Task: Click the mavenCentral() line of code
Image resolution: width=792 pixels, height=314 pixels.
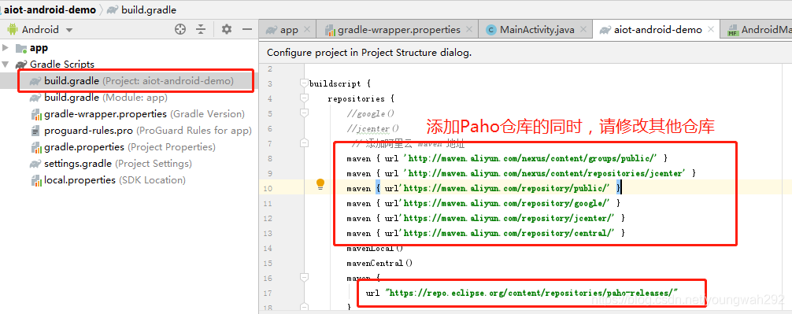Action: coord(379,263)
